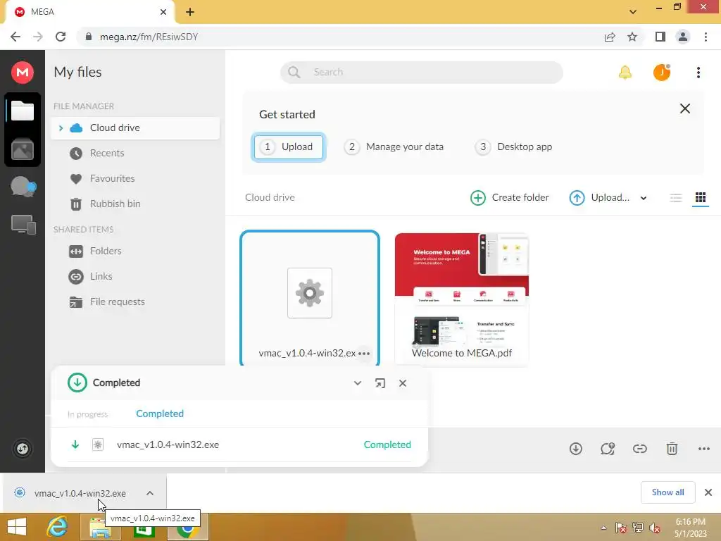
Task: Share this page with the Chrome share icon
Action: pyautogui.click(x=610, y=37)
